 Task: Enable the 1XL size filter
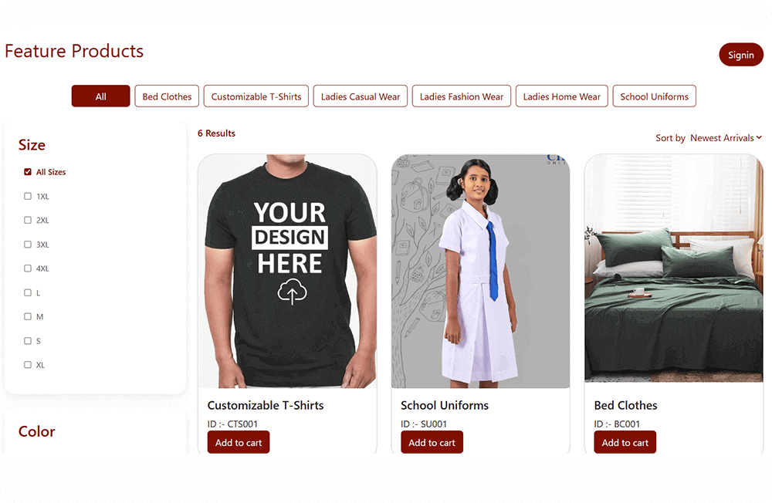click(x=28, y=197)
